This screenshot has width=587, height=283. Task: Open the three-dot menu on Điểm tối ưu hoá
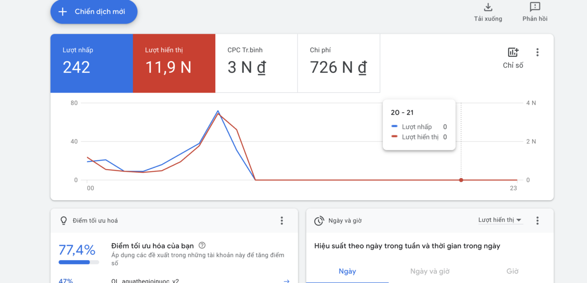pos(281,221)
